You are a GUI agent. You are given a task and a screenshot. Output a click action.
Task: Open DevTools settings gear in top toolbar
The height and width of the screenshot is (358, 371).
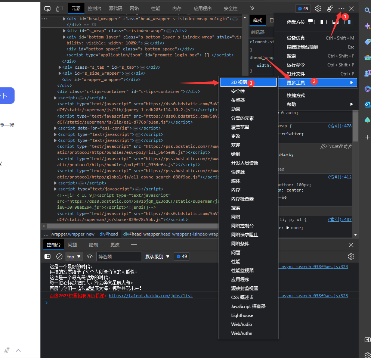tap(318, 9)
